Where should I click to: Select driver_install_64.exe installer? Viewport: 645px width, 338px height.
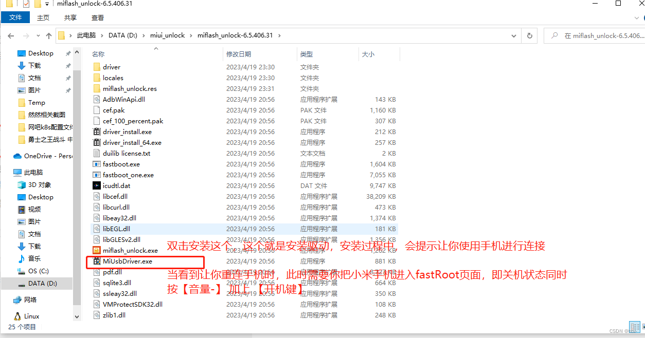132,142
